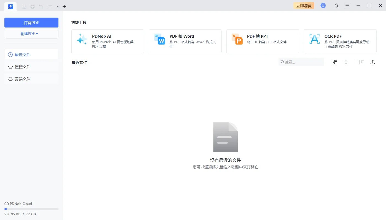Open the PDNob AI quick tool

click(108, 41)
